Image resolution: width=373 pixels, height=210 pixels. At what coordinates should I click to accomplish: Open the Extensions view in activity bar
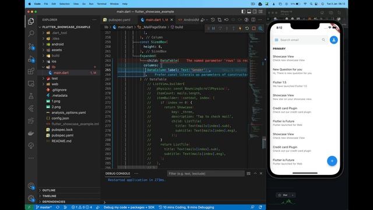(x=31, y=71)
